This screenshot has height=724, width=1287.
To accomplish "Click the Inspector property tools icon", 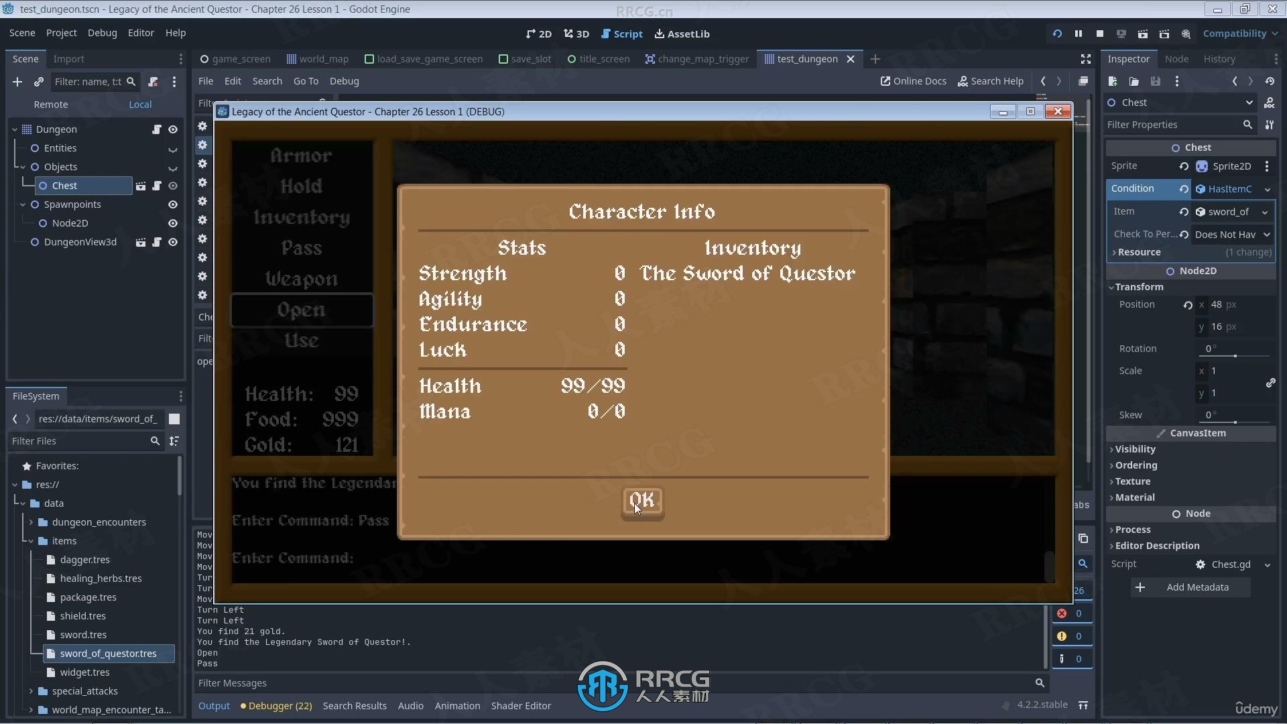I will point(1270,125).
